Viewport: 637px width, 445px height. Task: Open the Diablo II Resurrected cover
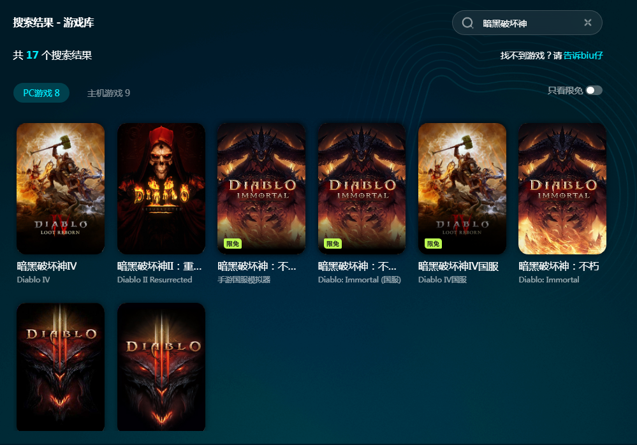click(x=161, y=189)
